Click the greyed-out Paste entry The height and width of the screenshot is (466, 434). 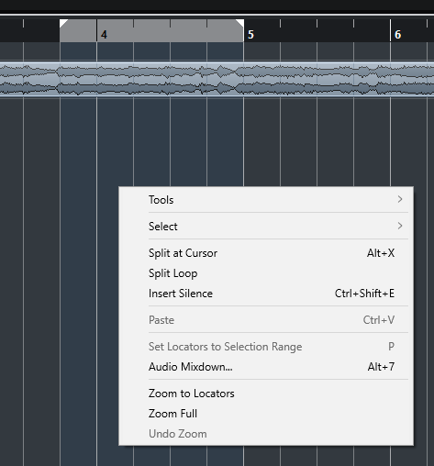click(266, 320)
